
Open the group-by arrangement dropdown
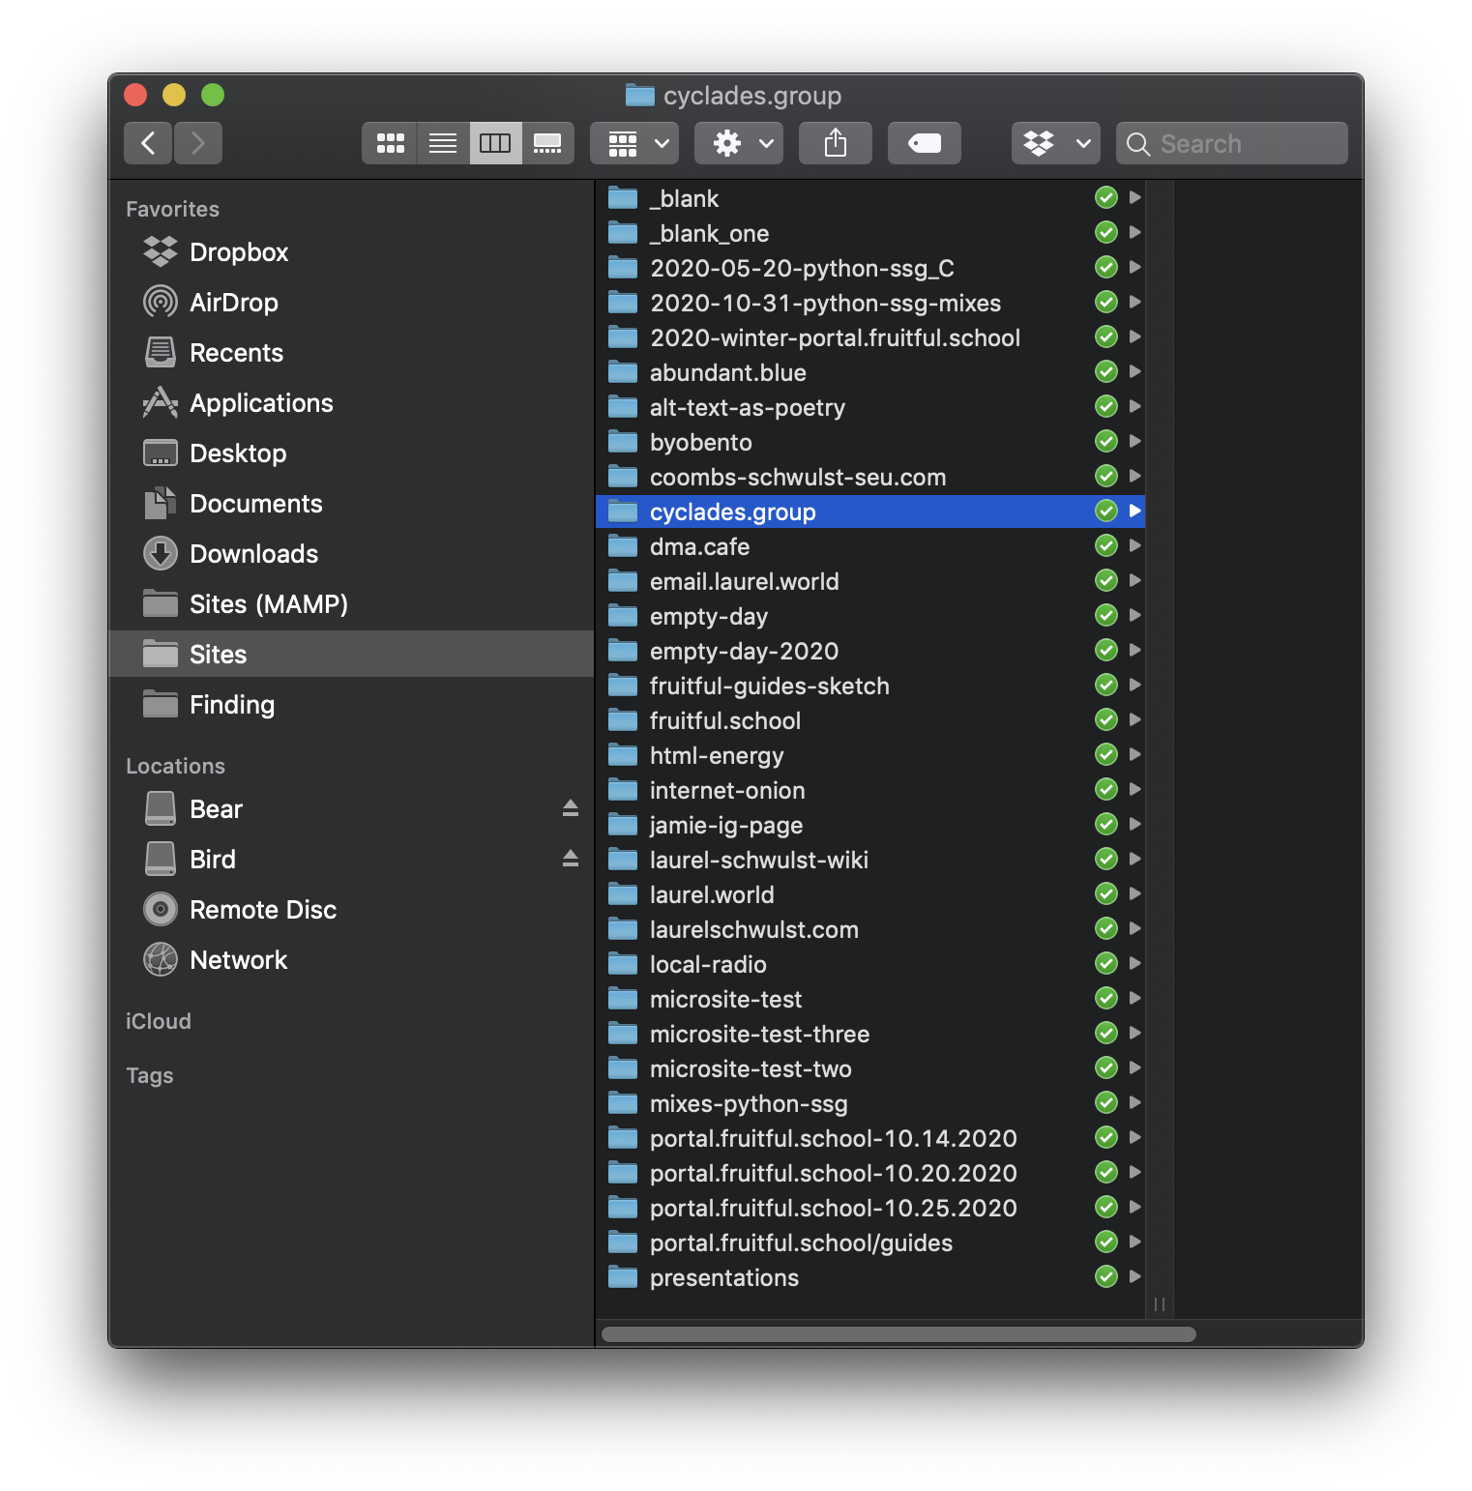[x=634, y=144]
